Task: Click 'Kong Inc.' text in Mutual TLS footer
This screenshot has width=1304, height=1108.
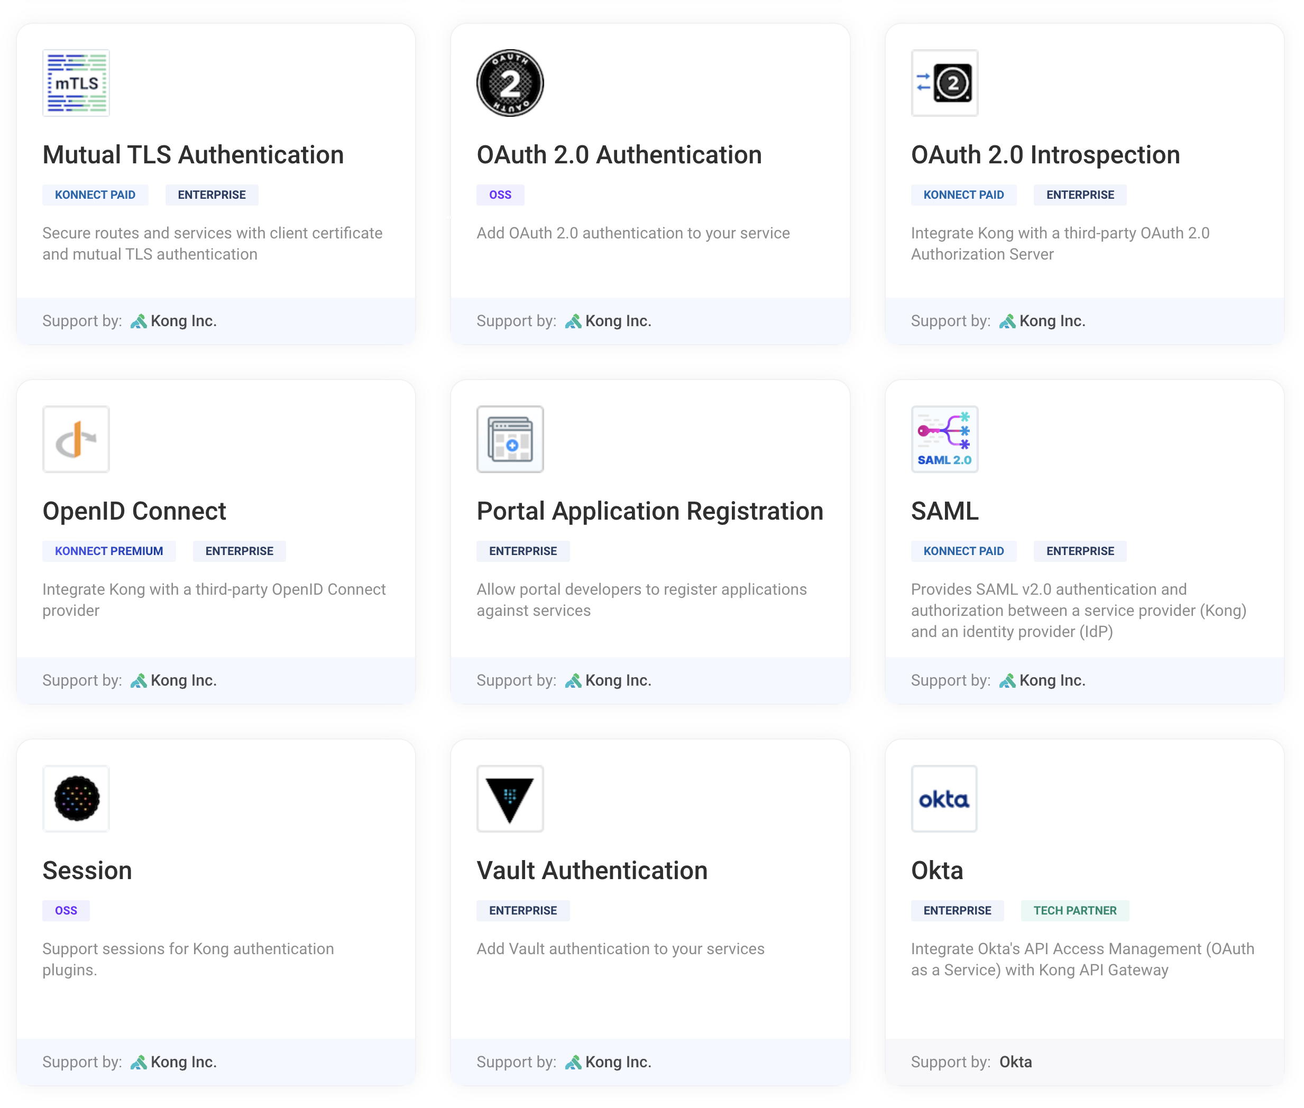Action: pyautogui.click(x=183, y=321)
